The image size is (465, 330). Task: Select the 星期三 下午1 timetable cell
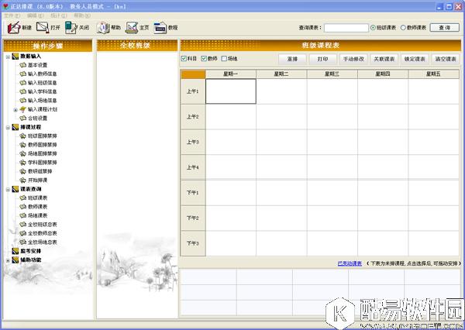332,193
